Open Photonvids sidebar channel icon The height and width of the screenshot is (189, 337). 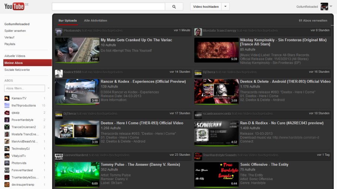7,163
